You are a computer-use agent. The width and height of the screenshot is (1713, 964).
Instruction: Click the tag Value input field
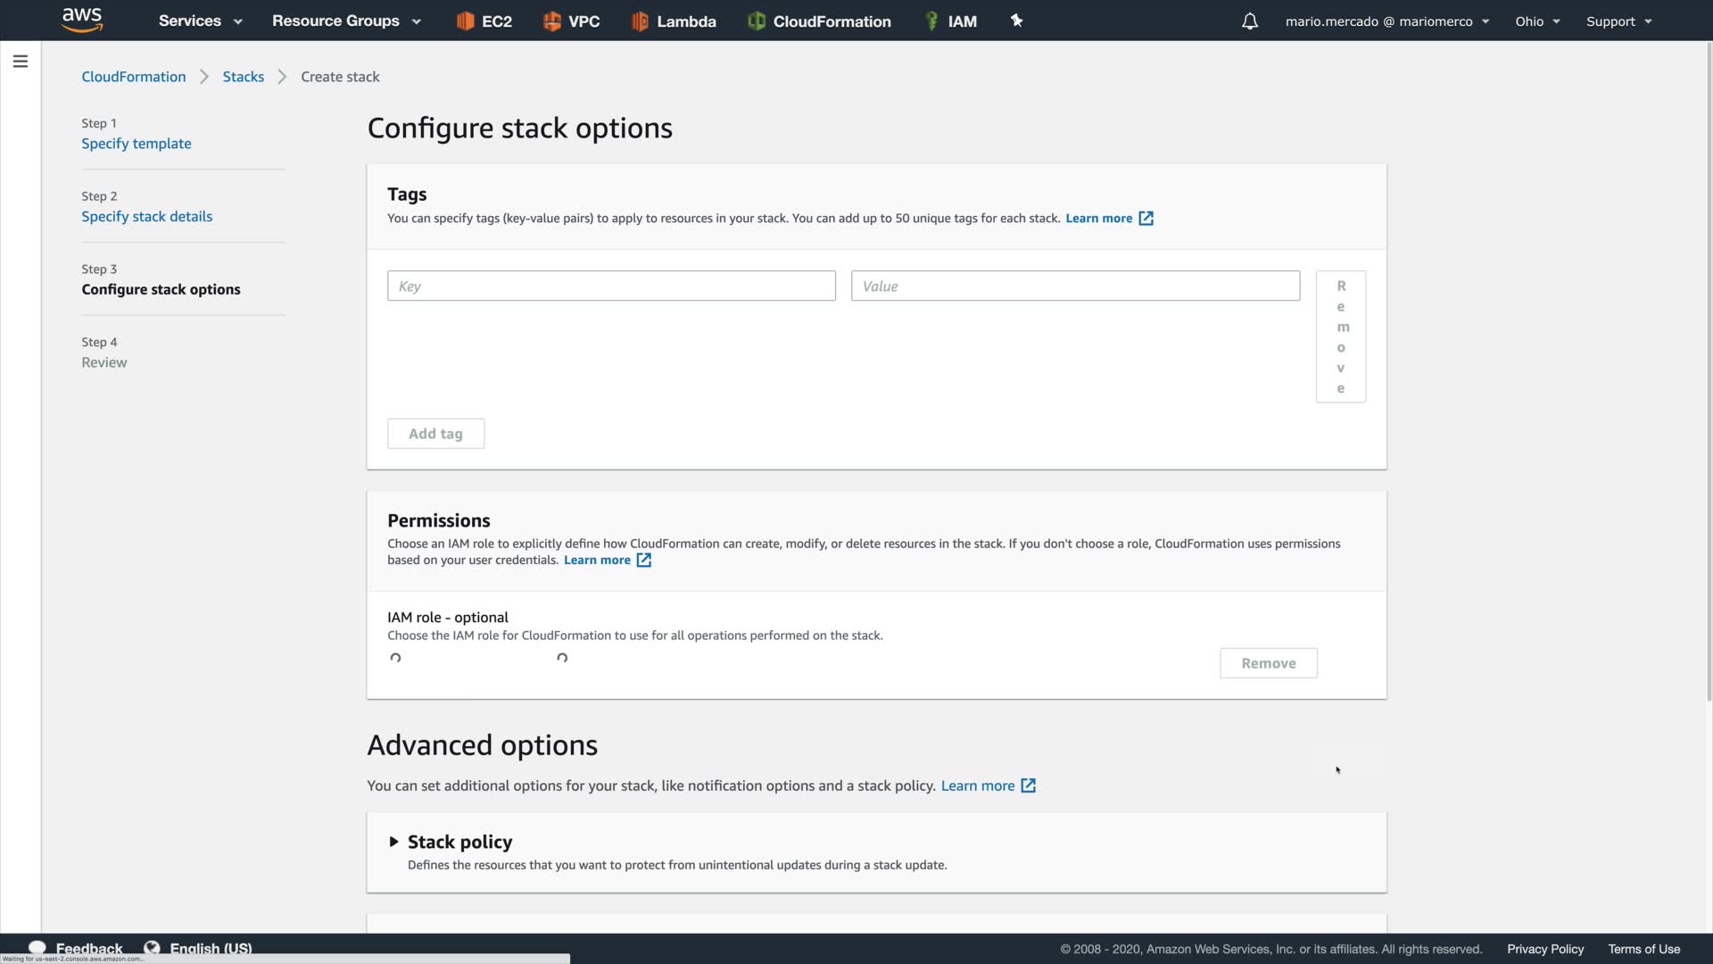(1075, 287)
